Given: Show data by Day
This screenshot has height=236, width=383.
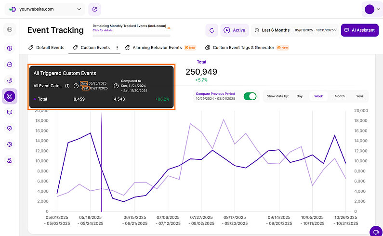Looking at the screenshot, I should (x=299, y=96).
